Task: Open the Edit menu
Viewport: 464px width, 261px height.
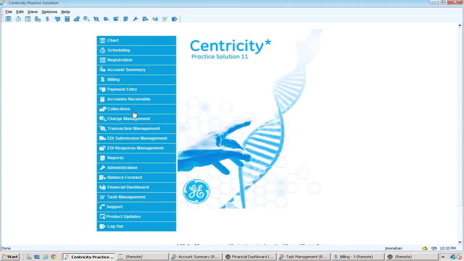Action: pos(20,12)
